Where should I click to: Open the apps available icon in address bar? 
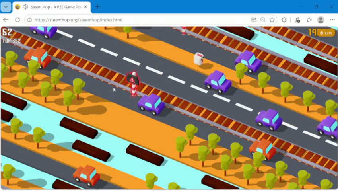coord(254,20)
